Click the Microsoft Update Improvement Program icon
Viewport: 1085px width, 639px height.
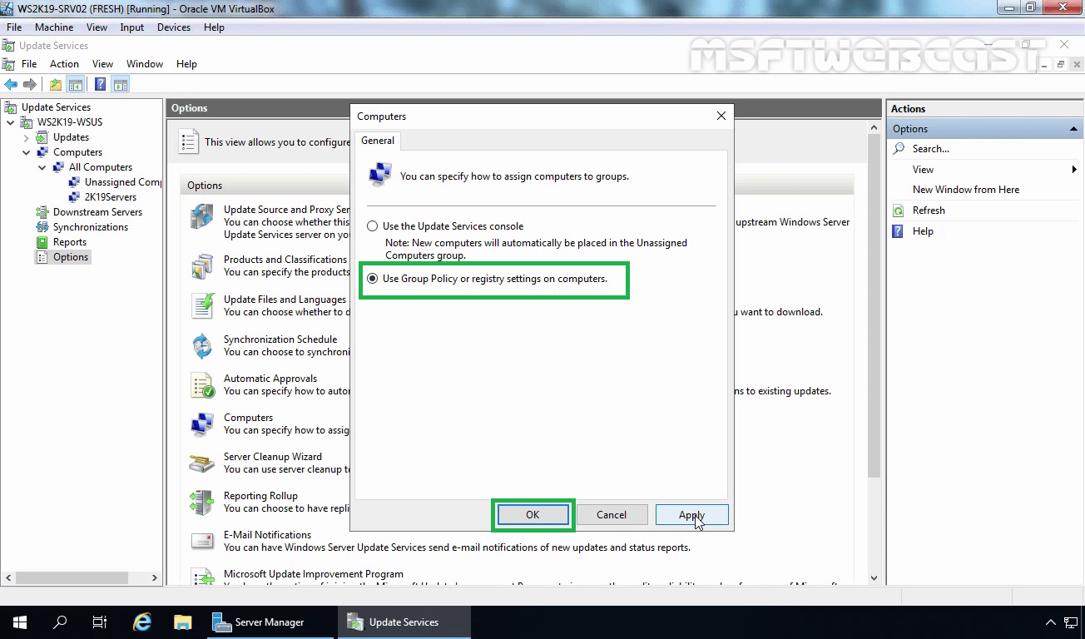[201, 577]
